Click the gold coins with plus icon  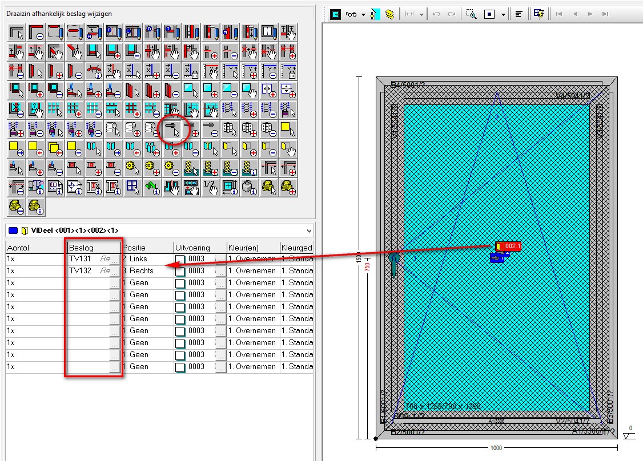288,188
